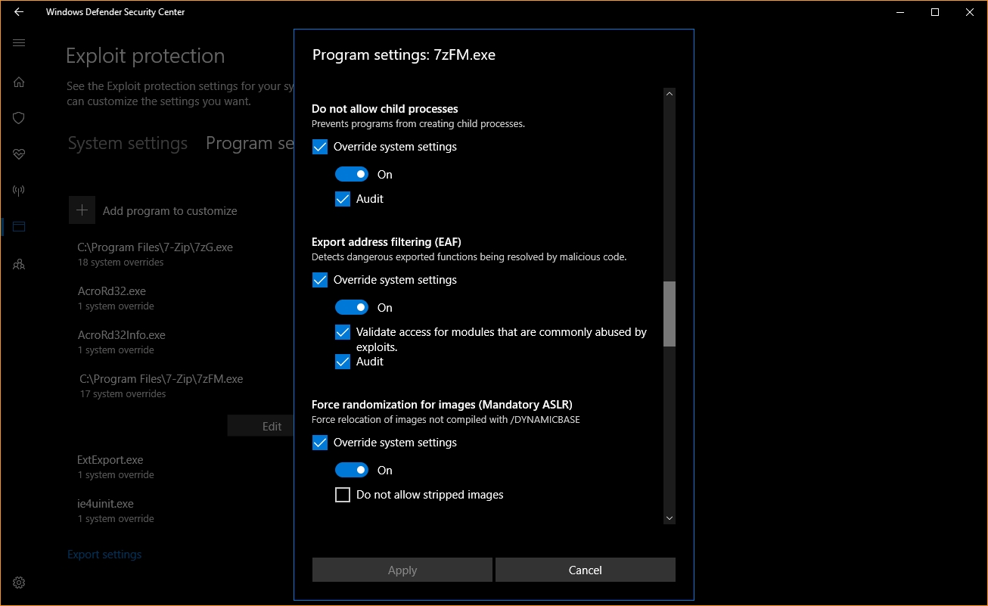Click the back arrow in title bar
This screenshot has height=606, width=988.
(x=19, y=12)
